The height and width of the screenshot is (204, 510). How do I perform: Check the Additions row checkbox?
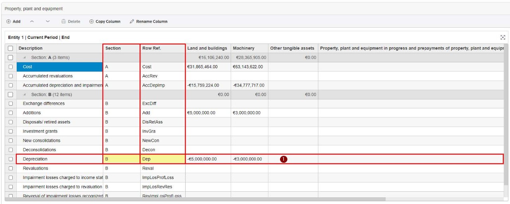(x=11, y=113)
